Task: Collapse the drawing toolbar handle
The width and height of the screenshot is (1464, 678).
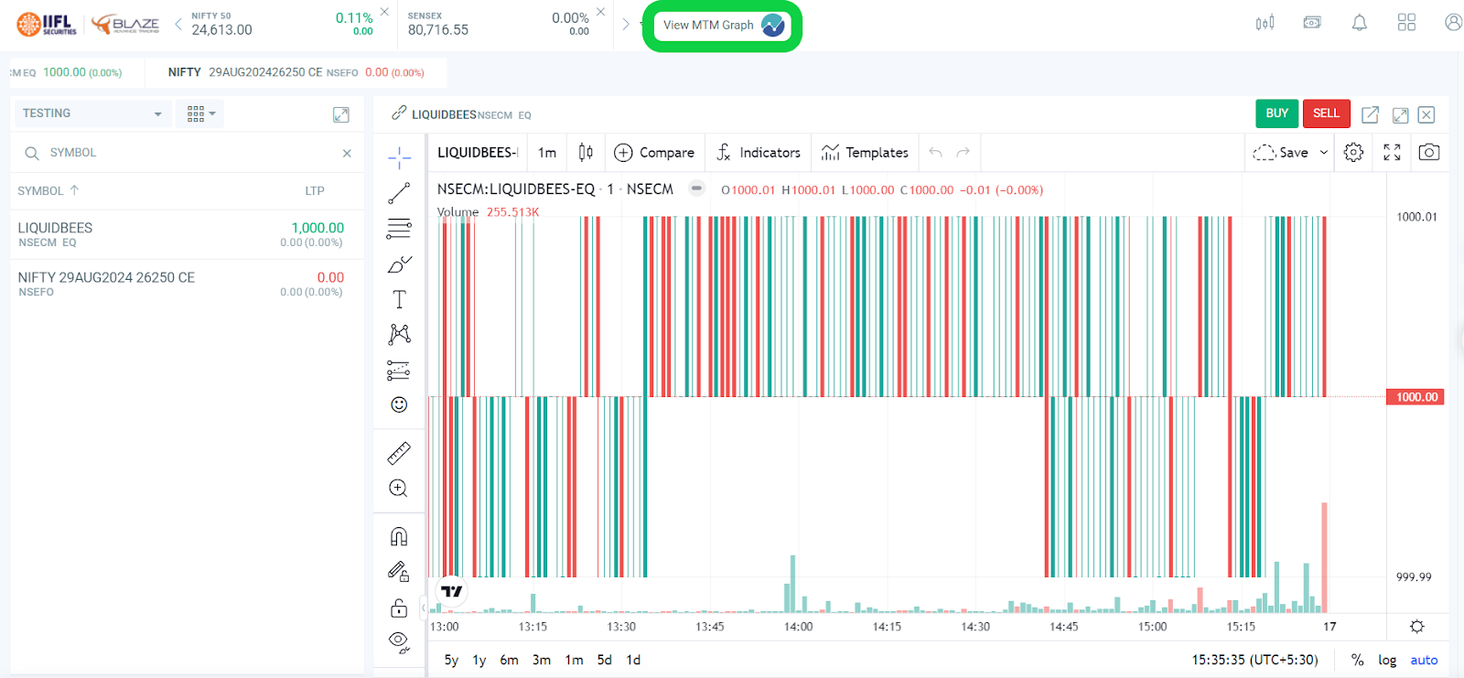Action: [x=423, y=607]
